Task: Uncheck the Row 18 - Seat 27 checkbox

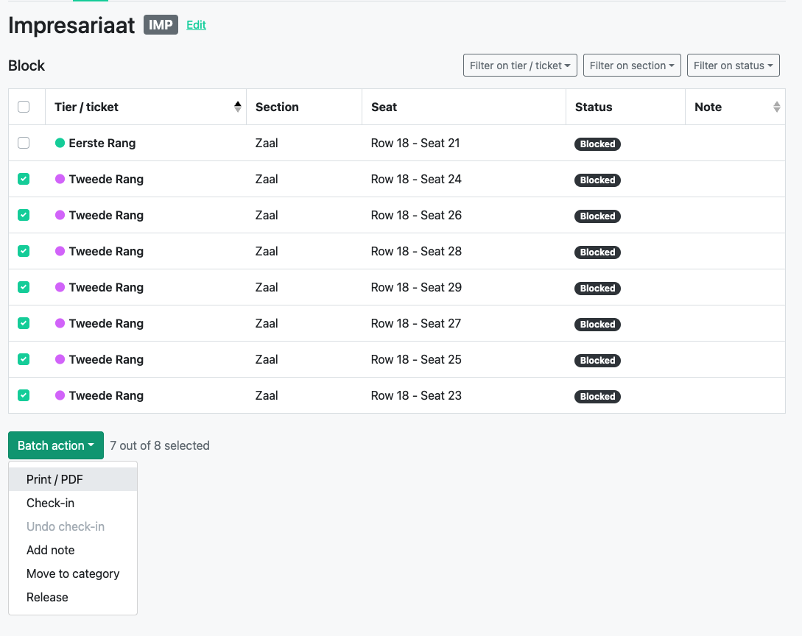Action: 24,323
